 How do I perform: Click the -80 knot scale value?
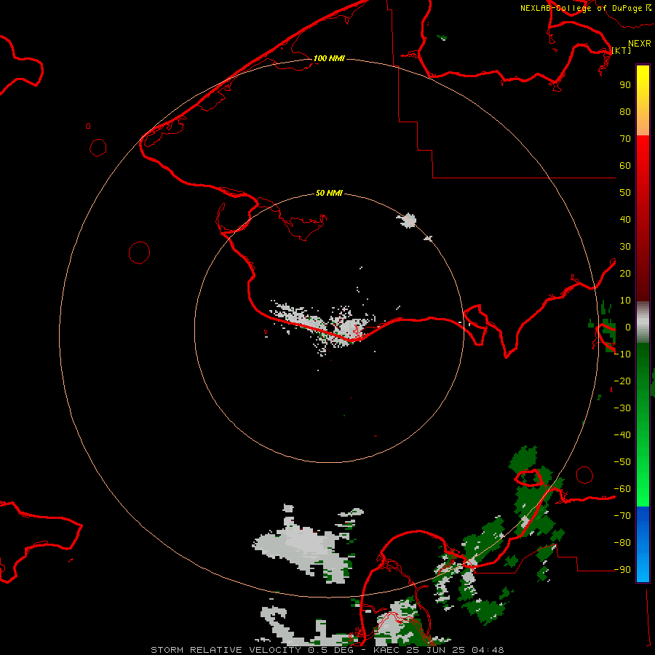[622, 543]
